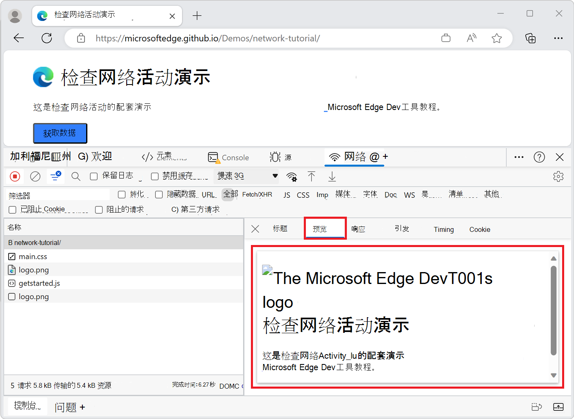Close the DevTools panel

560,157
